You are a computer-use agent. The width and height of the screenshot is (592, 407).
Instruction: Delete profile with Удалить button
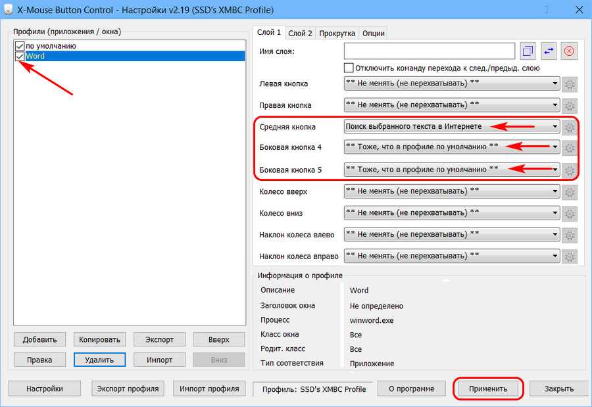point(100,360)
